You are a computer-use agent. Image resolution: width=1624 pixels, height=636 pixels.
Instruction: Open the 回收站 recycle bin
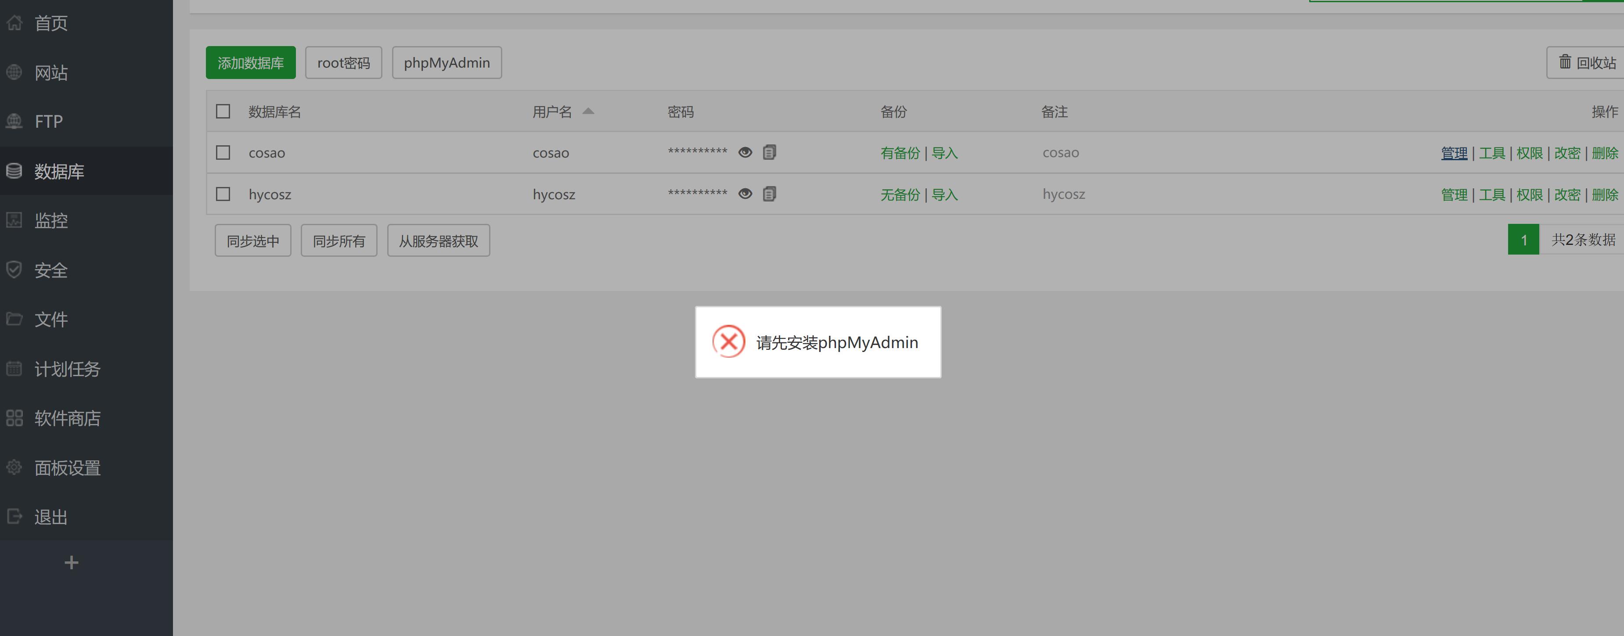click(x=1587, y=62)
